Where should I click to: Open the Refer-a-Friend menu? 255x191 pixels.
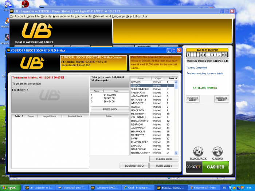click(x=102, y=16)
